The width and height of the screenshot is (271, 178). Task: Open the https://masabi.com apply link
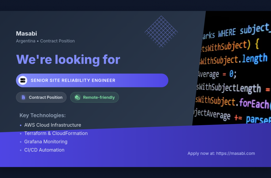coord(235,153)
